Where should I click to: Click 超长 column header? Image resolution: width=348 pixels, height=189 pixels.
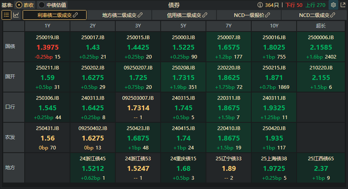click(320, 26)
